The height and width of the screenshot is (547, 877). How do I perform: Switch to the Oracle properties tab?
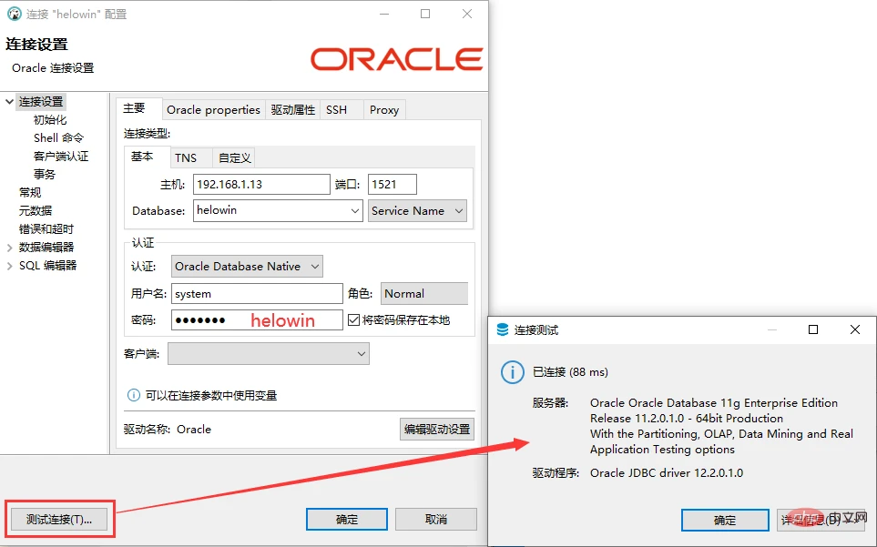pyautogui.click(x=213, y=110)
